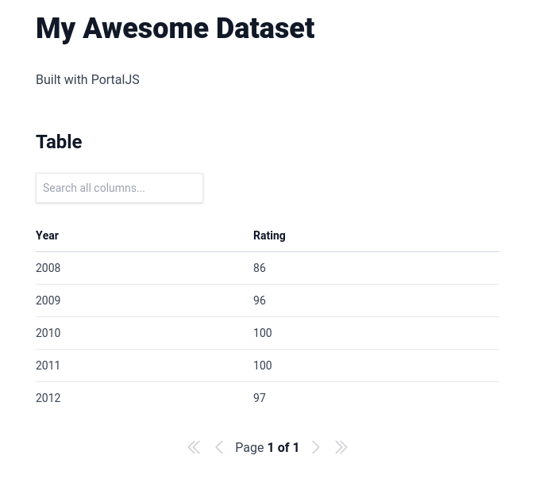Sort table by Year column header

pyautogui.click(x=48, y=235)
